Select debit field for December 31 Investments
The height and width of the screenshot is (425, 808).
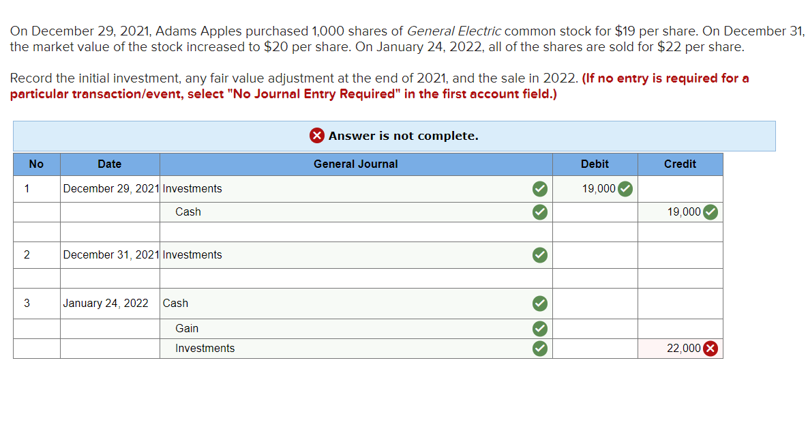[x=595, y=254]
